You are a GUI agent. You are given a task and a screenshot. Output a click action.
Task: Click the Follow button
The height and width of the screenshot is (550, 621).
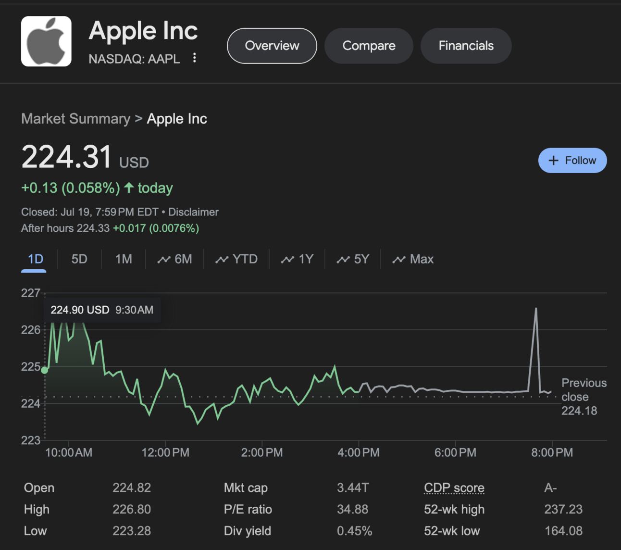[572, 161]
